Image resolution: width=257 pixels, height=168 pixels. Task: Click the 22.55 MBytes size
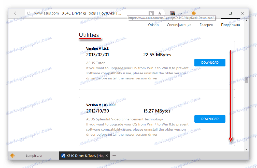(157, 54)
